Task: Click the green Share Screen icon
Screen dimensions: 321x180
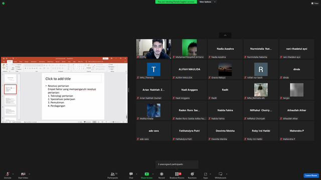Action: coord(147,174)
